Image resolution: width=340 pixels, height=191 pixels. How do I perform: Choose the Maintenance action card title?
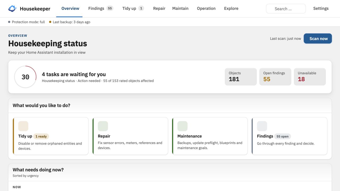[x=190, y=136]
